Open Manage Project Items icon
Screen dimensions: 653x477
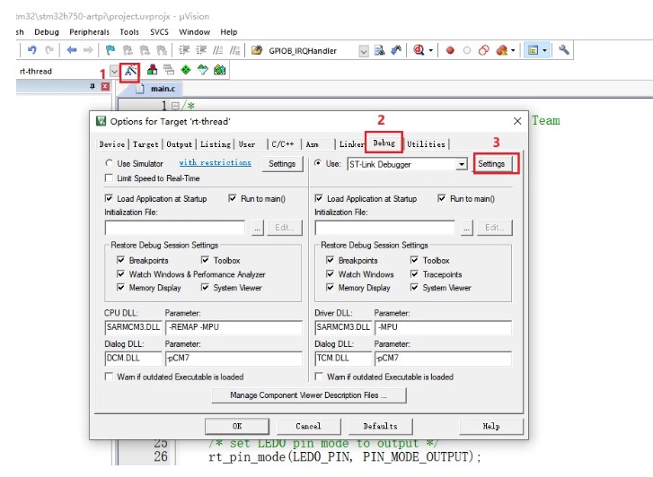(x=152, y=70)
